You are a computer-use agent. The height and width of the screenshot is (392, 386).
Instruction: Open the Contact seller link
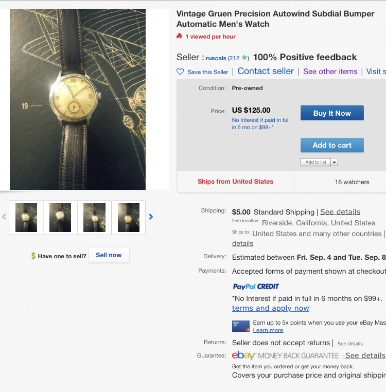coord(266,72)
